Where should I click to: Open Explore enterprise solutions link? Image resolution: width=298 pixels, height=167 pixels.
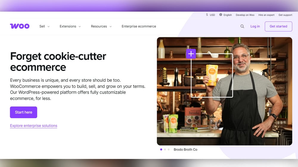(x=34, y=126)
